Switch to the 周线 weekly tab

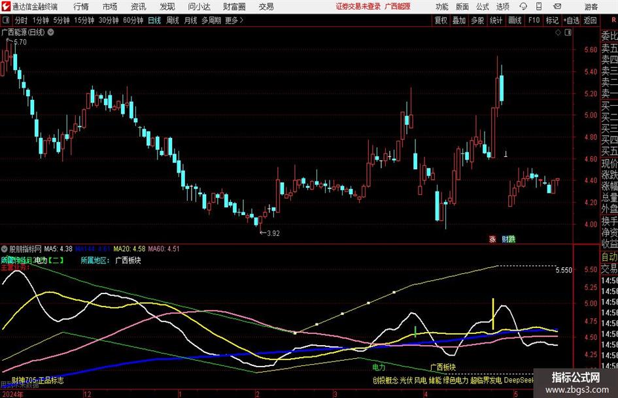[x=173, y=20]
